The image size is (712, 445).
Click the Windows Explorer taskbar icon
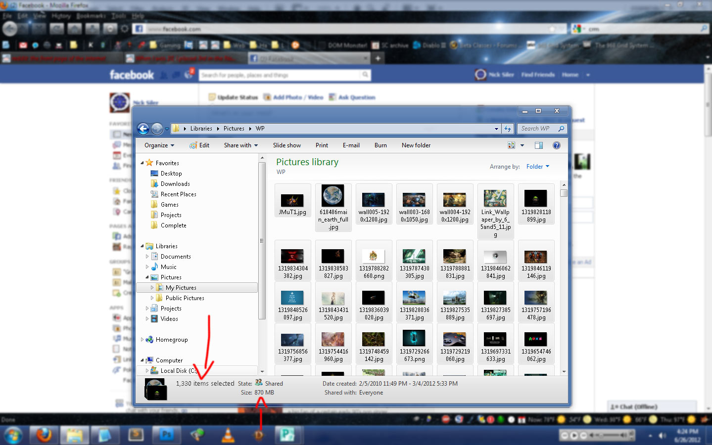[75, 436]
